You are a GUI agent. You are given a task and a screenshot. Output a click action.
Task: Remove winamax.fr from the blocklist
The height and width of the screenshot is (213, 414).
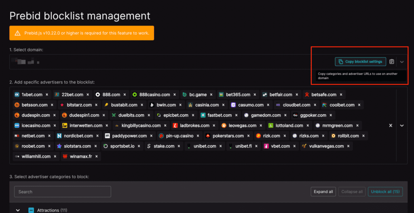96,156
